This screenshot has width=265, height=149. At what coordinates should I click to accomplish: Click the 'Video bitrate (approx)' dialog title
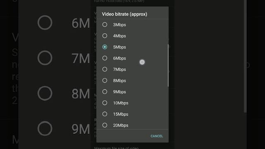125,14
